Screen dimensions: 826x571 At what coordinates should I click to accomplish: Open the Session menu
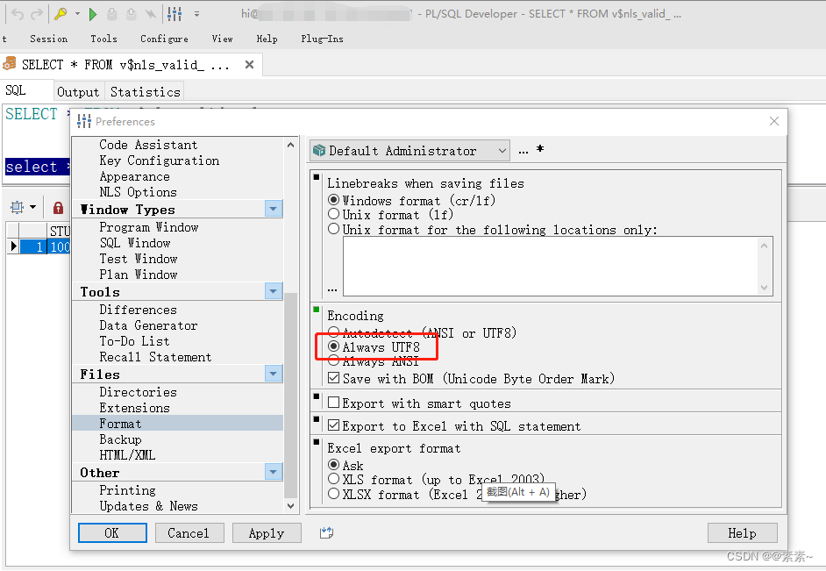click(48, 39)
